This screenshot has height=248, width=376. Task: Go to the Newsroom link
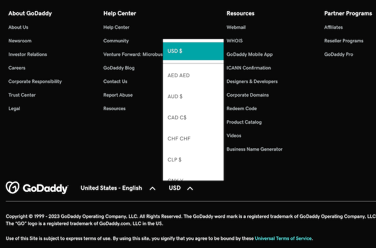[x=20, y=41]
